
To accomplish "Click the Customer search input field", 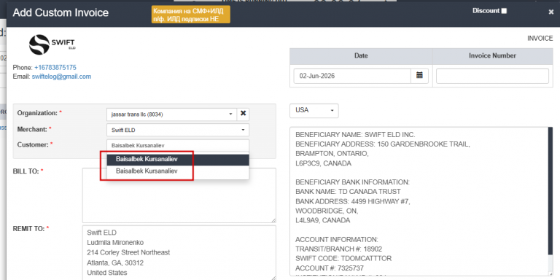I will coord(178,146).
